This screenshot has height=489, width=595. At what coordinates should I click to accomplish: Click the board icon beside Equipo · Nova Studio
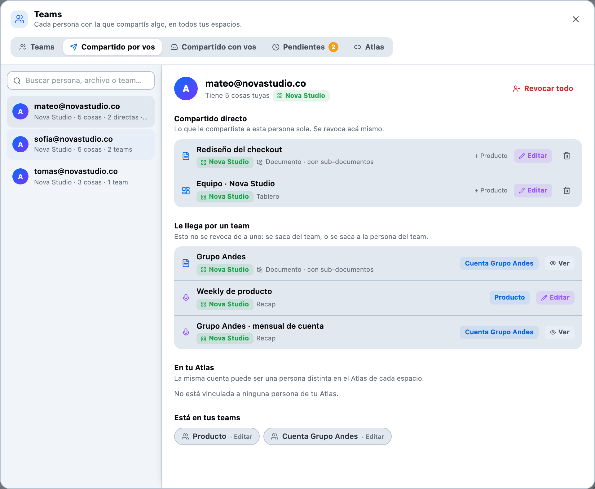click(x=186, y=191)
